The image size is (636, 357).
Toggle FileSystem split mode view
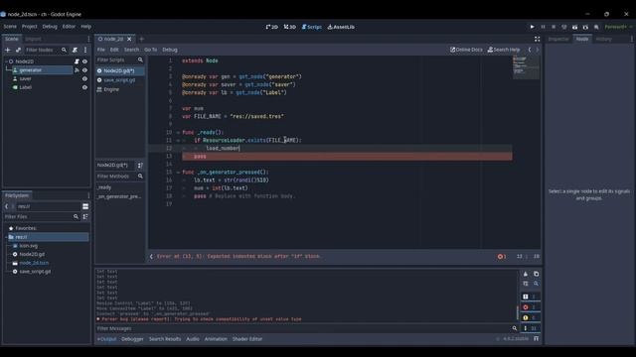[x=85, y=206]
